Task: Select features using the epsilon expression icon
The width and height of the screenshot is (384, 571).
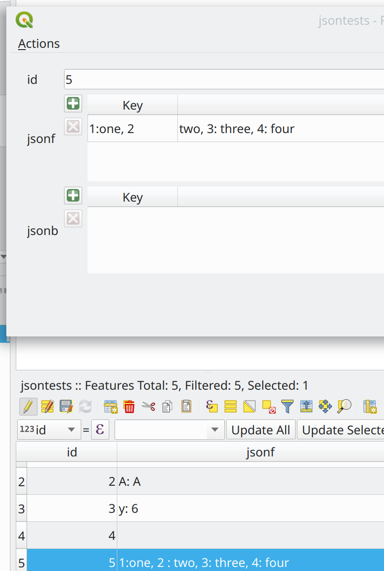Action: (211, 406)
